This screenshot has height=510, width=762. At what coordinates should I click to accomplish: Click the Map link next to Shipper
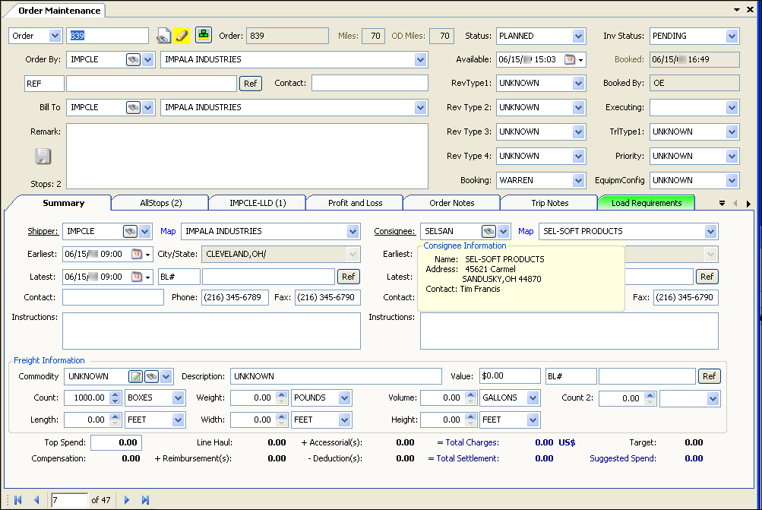pyautogui.click(x=167, y=231)
